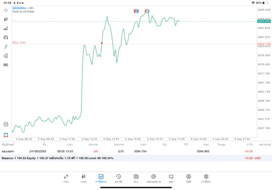Open the M5 timeframe selector
The width and height of the screenshot is (272, 190).
click(6, 65)
